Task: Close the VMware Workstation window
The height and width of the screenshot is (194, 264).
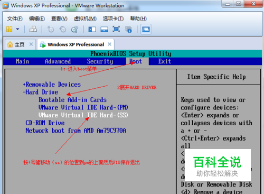Action: (253, 4)
